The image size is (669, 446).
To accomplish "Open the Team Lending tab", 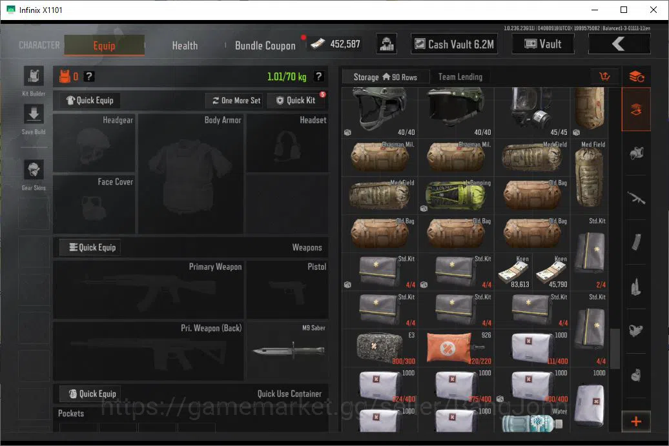I will coord(460,77).
